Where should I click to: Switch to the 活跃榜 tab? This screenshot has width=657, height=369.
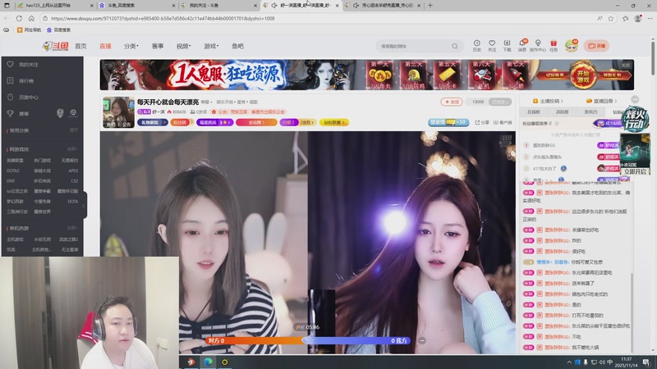point(562,112)
